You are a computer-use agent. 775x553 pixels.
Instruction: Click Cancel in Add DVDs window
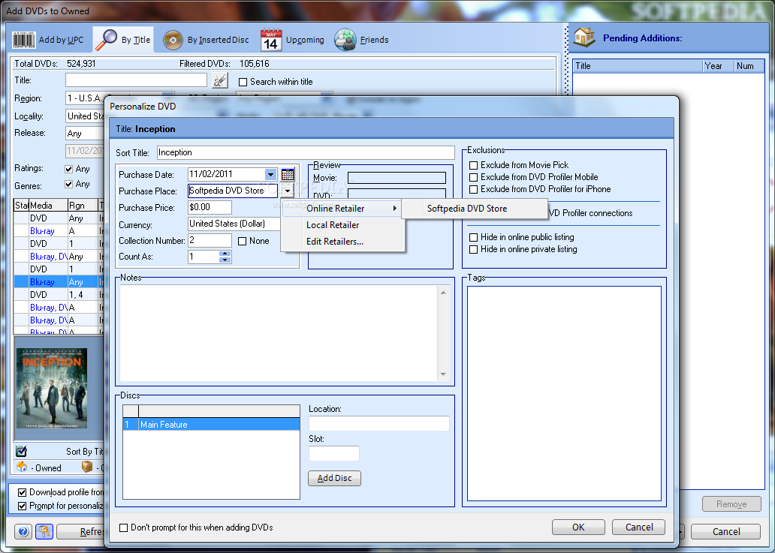[725, 531]
